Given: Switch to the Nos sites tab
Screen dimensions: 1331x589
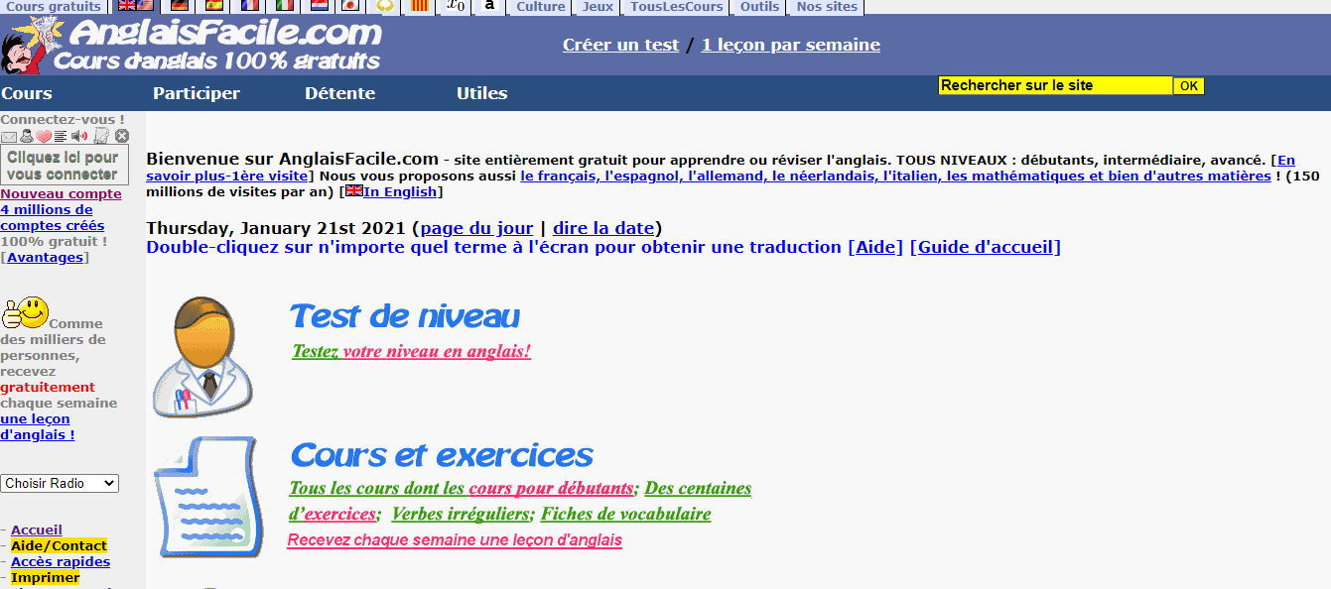Looking at the screenshot, I should tap(827, 6).
